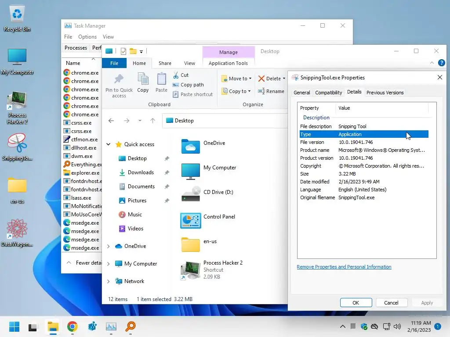Screen dimensions: 450x337
Task: Select My Computer in the file list
Action: 209,171
